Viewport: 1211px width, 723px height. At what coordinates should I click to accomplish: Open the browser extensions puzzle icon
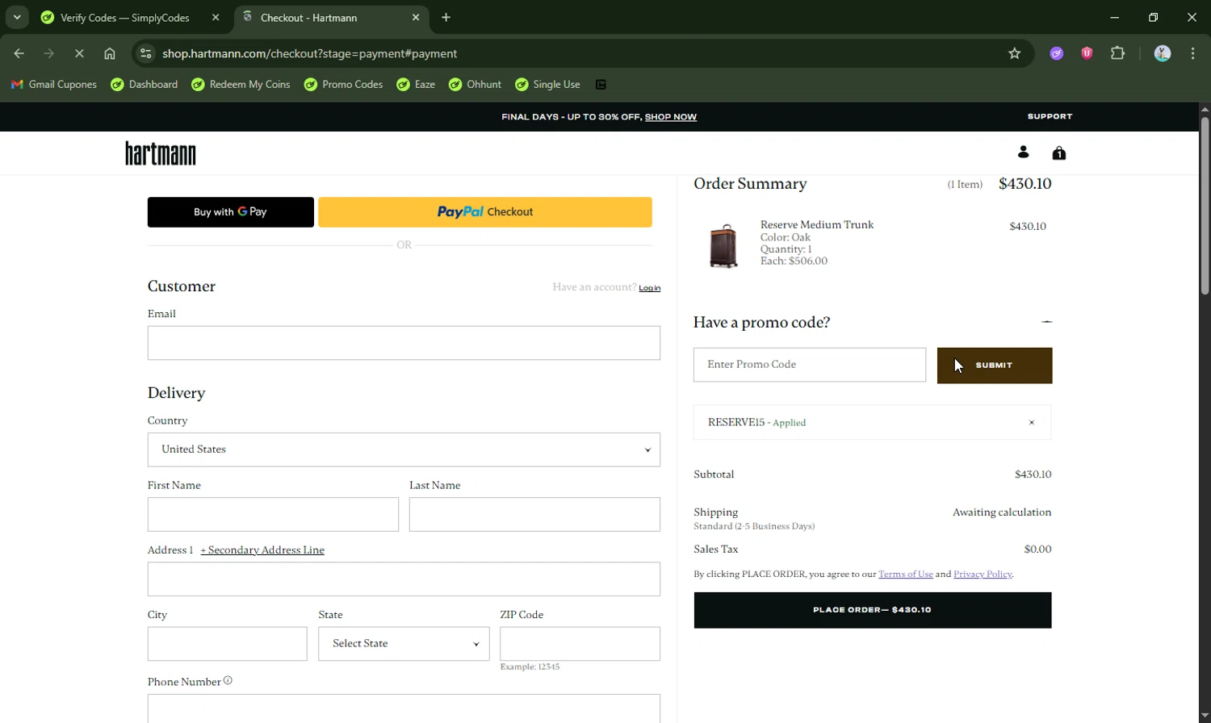pos(1117,53)
